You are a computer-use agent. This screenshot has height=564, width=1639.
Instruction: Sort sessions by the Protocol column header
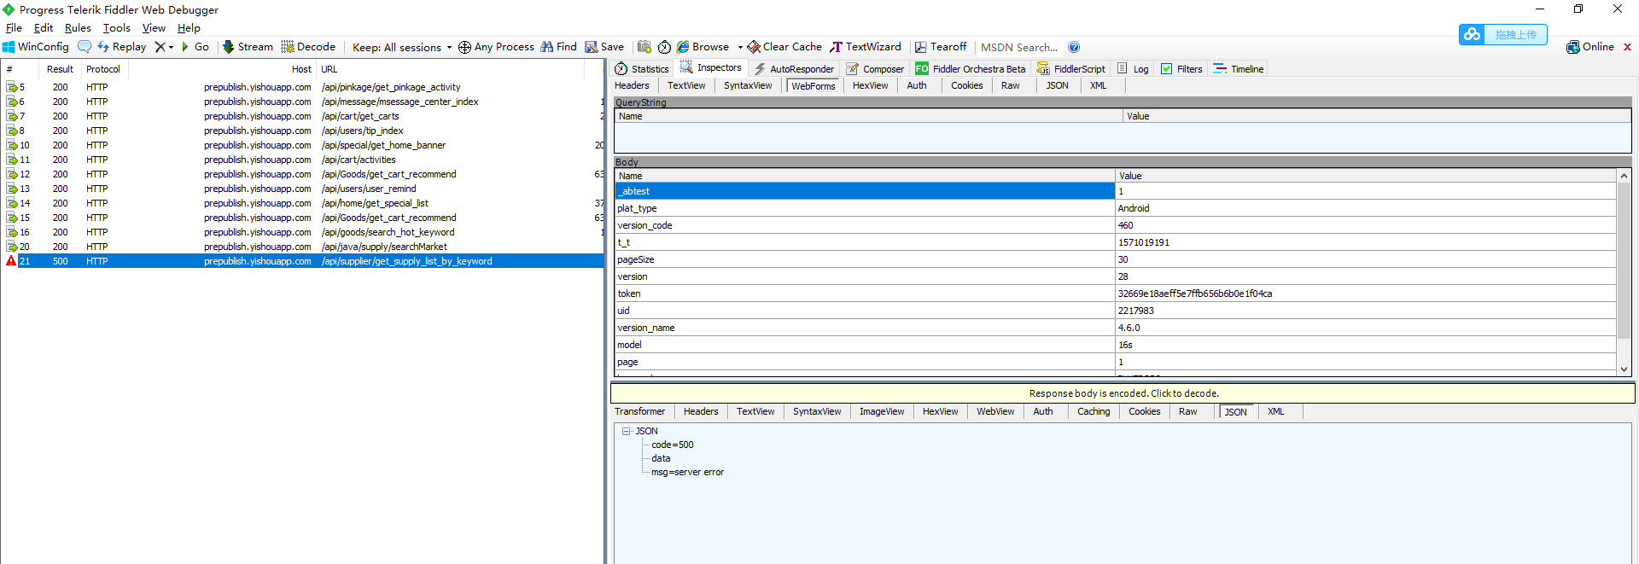(103, 69)
